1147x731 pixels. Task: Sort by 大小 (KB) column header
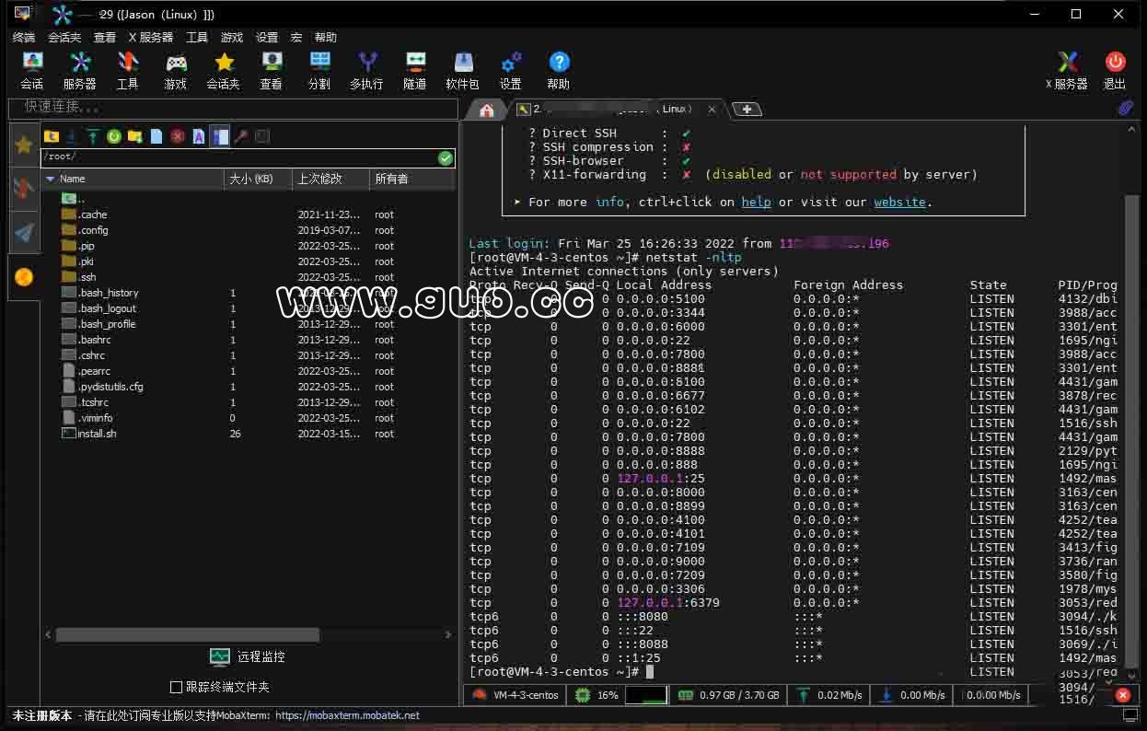(x=258, y=179)
